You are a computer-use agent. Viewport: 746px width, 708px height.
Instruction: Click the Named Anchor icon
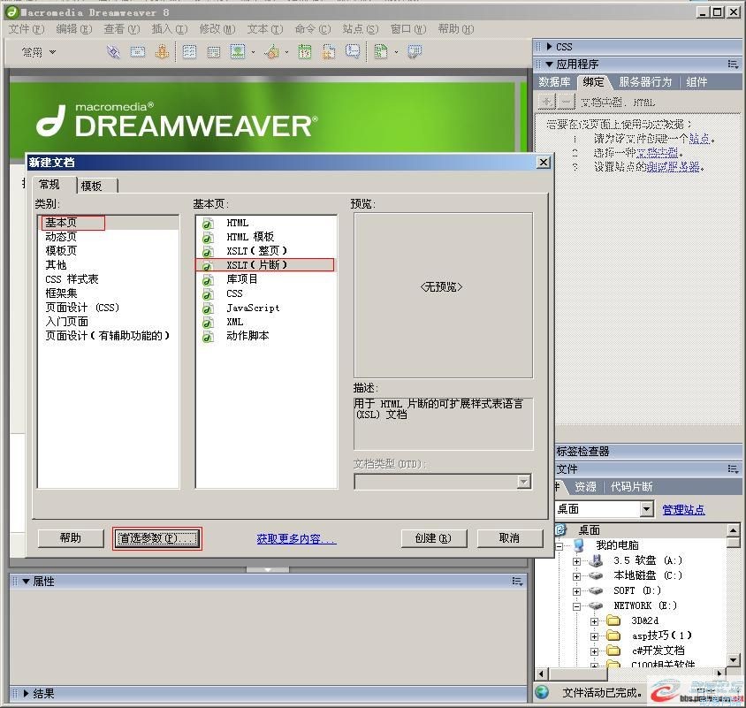pos(162,52)
